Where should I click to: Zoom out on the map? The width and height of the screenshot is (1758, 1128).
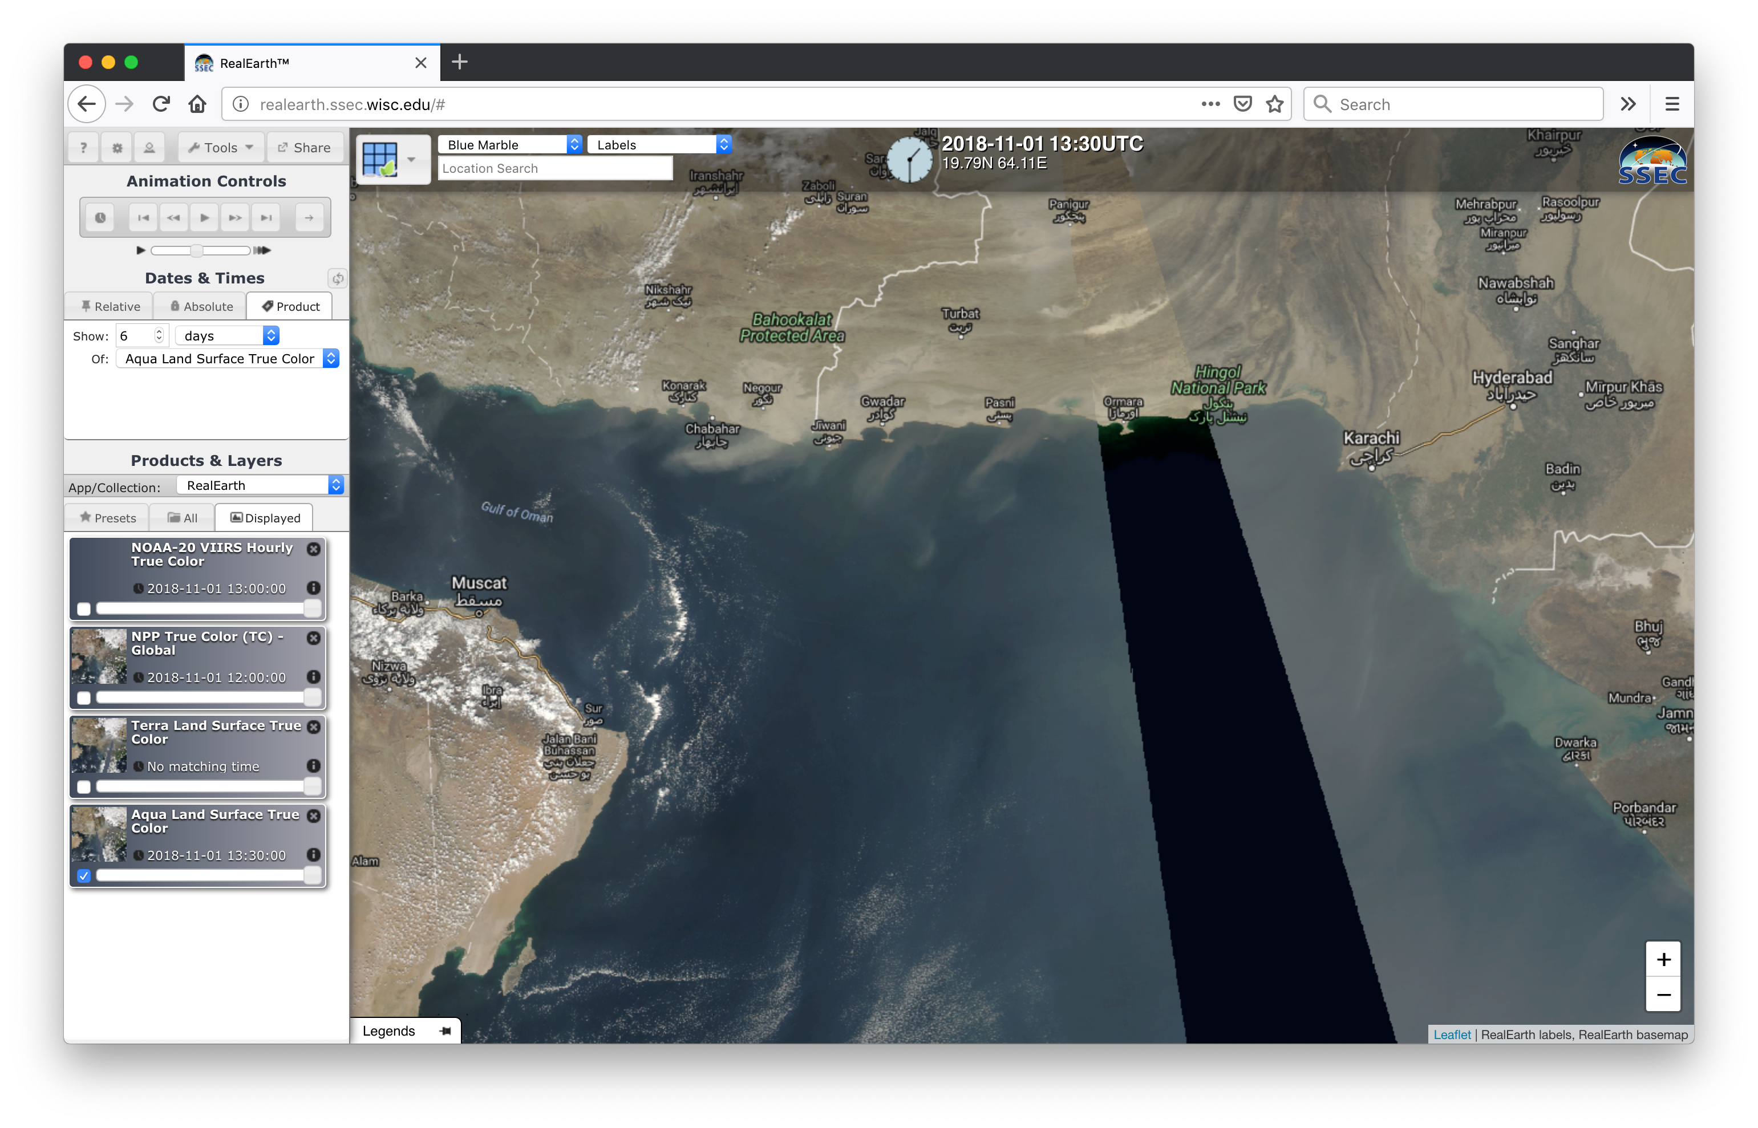[x=1663, y=995]
